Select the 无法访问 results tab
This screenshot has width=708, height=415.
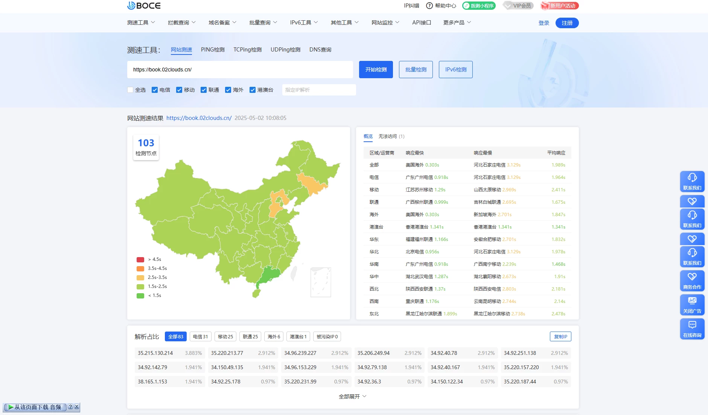pyautogui.click(x=391, y=136)
